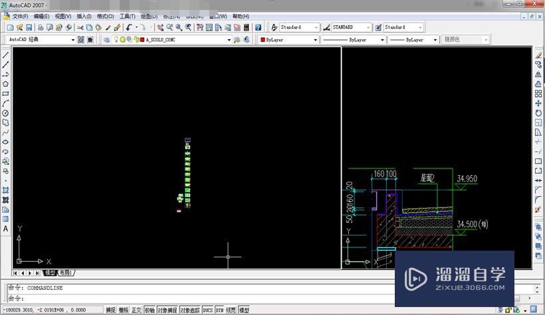Click the Save icon in the standard toolbar
The width and height of the screenshot is (545, 315).
(29, 27)
